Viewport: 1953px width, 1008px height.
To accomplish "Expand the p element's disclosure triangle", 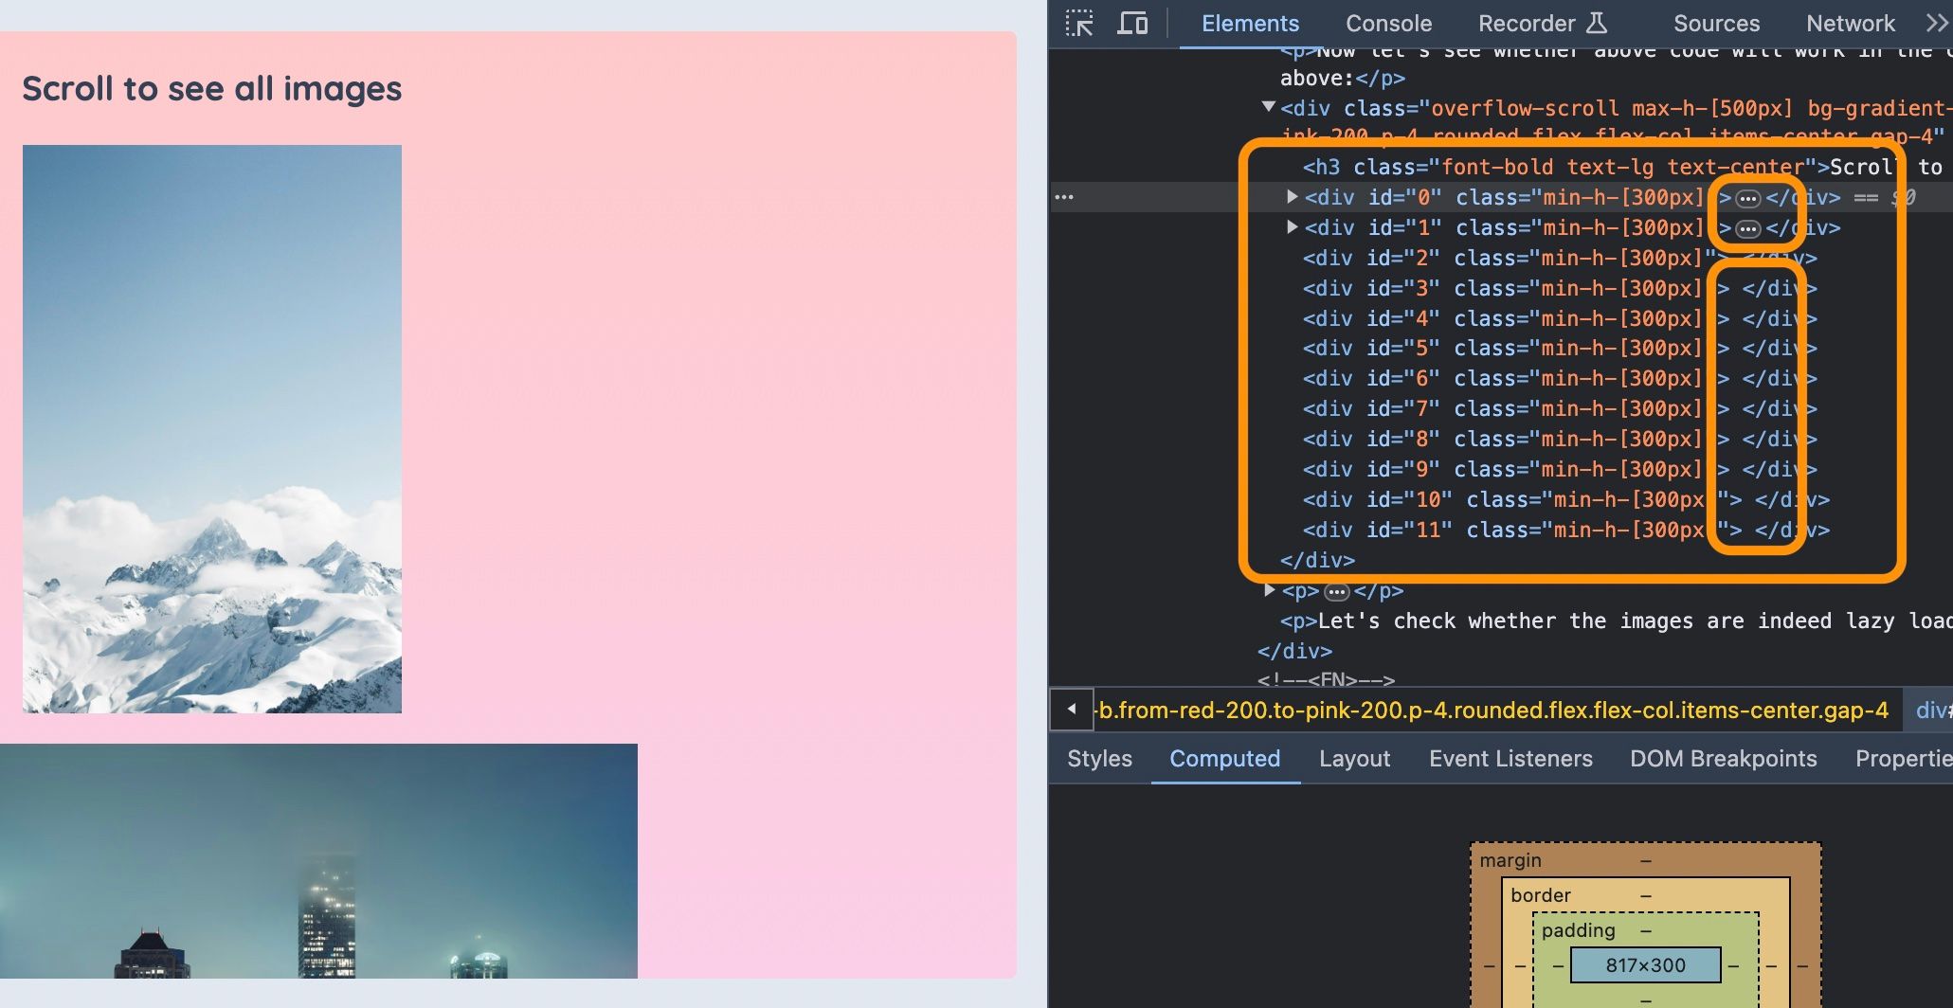I will pos(1269,590).
